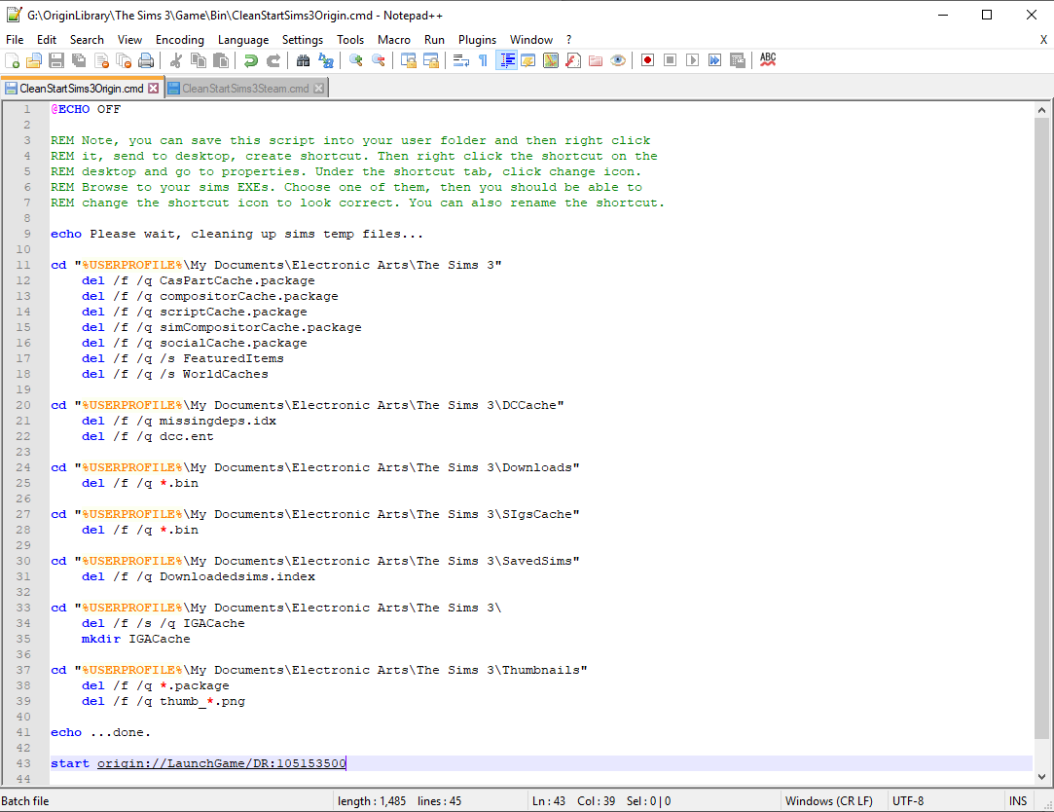Screen dimensions: 1054x812
Task: Click line number 20 in the margin
Action: 23,405
